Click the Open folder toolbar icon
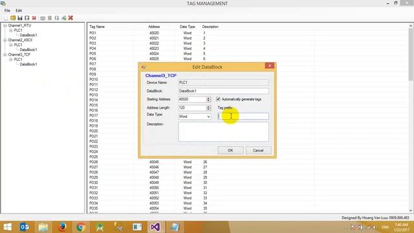Screen dimensions: 414x233 click(x=13, y=18)
